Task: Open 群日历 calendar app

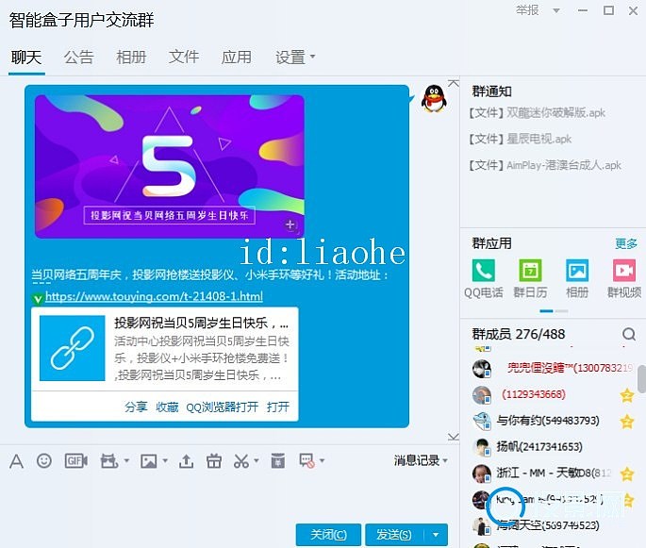Action: tap(530, 277)
